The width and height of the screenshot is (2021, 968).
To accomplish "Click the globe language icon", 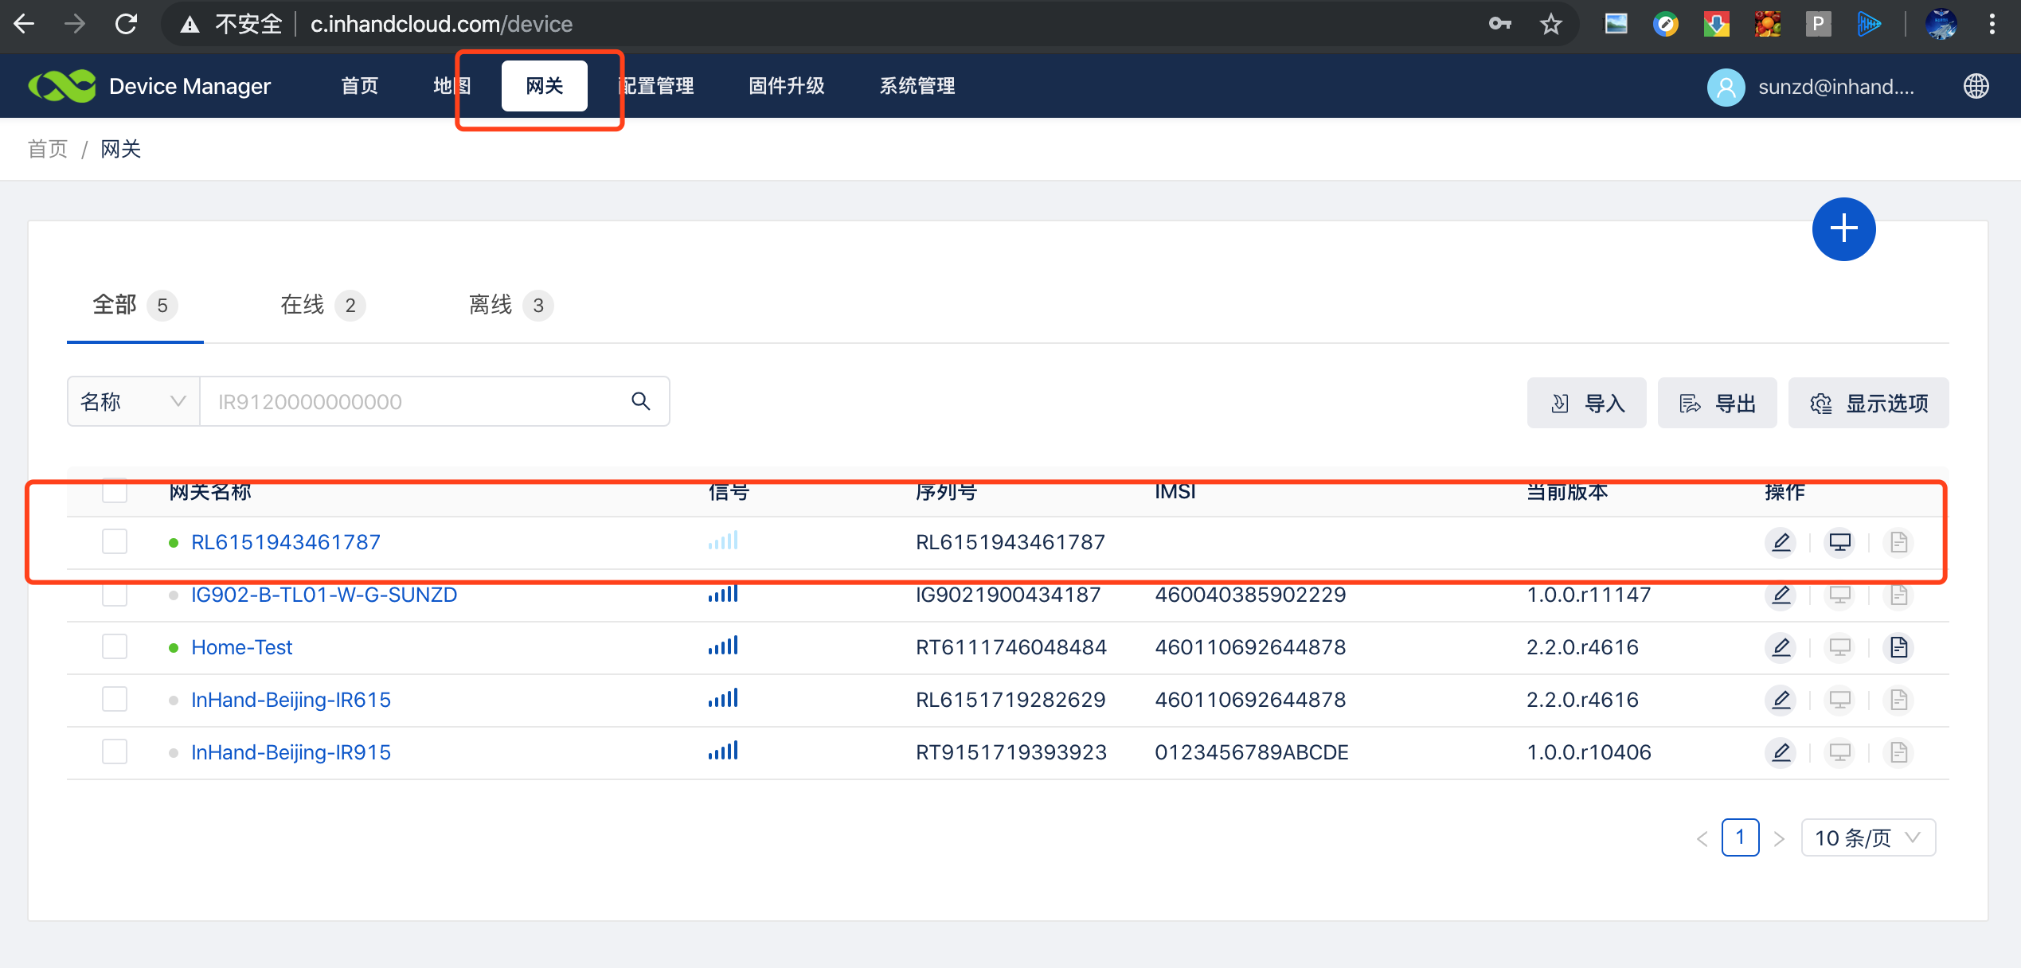I will [1976, 86].
